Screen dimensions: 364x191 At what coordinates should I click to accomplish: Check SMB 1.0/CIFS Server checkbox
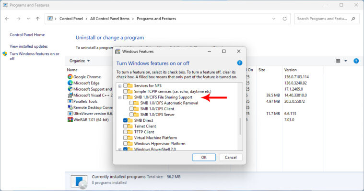pos(131,115)
